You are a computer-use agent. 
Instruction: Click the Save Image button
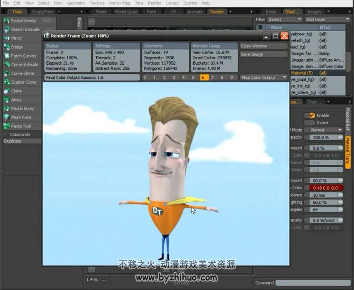tap(264, 54)
